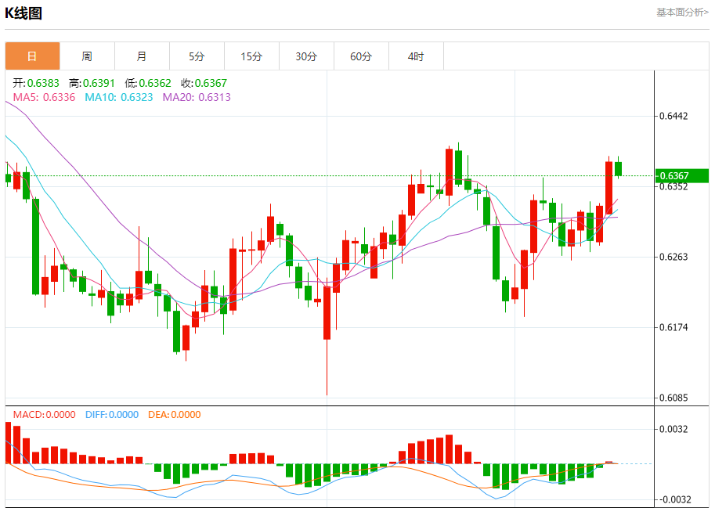
Task: Open the 5分 interval tab
Action: tap(197, 56)
